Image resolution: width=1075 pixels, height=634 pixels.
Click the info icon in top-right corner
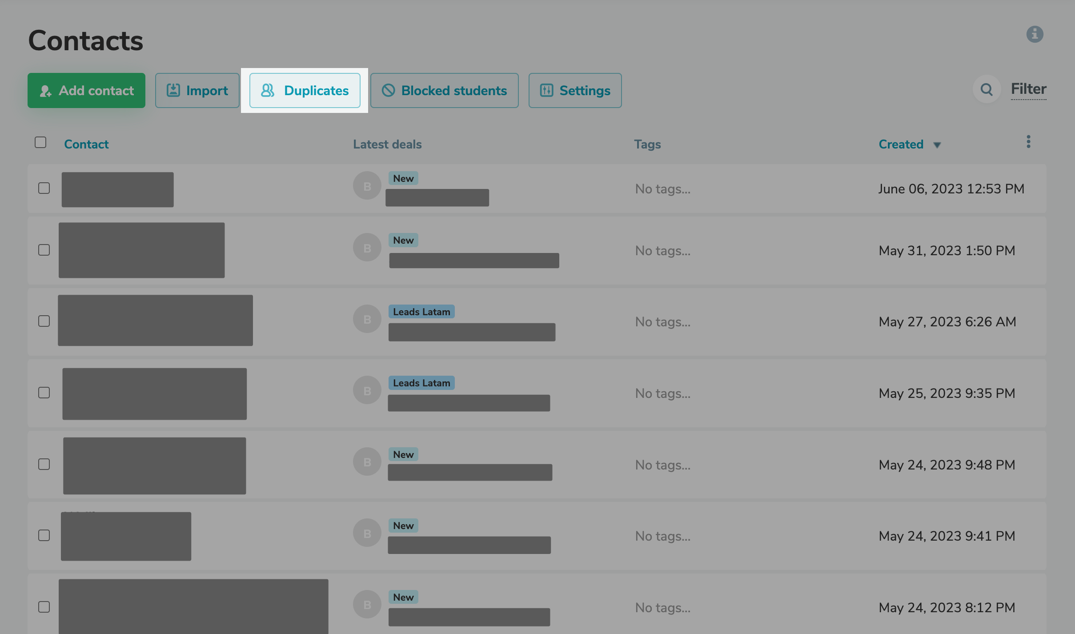[1035, 34]
